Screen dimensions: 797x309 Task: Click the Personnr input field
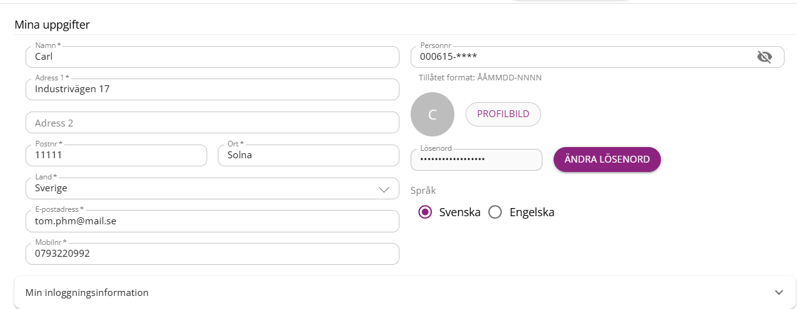(580, 57)
